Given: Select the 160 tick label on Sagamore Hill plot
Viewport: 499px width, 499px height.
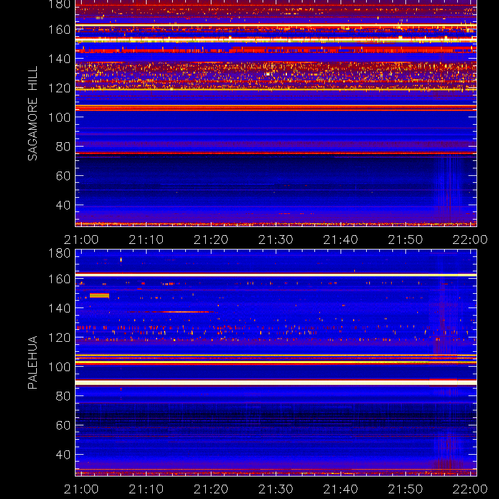Looking at the screenshot, I should (59, 29).
